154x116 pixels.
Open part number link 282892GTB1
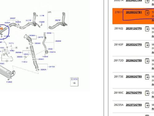[134, 12]
